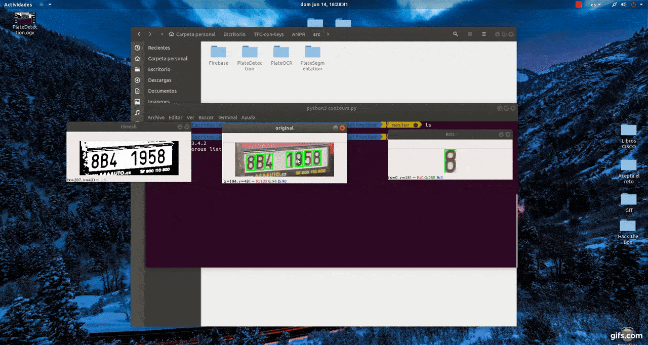Open Recientes in the sidebar
Image resolution: width=648 pixels, height=345 pixels.
(x=159, y=48)
